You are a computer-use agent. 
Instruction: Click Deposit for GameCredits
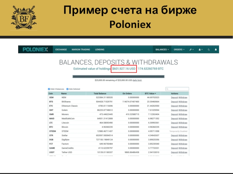point(174,148)
